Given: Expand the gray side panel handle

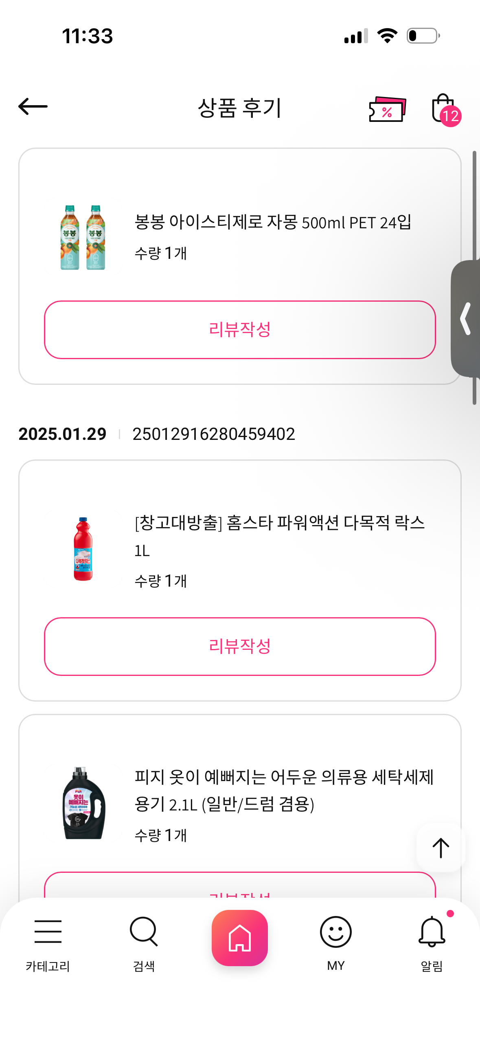Looking at the screenshot, I should click(x=466, y=319).
